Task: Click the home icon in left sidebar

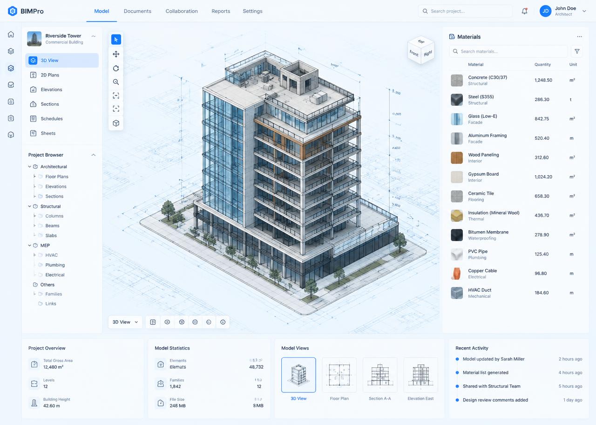Action: (11, 34)
